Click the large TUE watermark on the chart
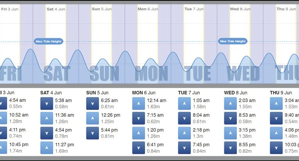The image size is (299, 161). 197,73
